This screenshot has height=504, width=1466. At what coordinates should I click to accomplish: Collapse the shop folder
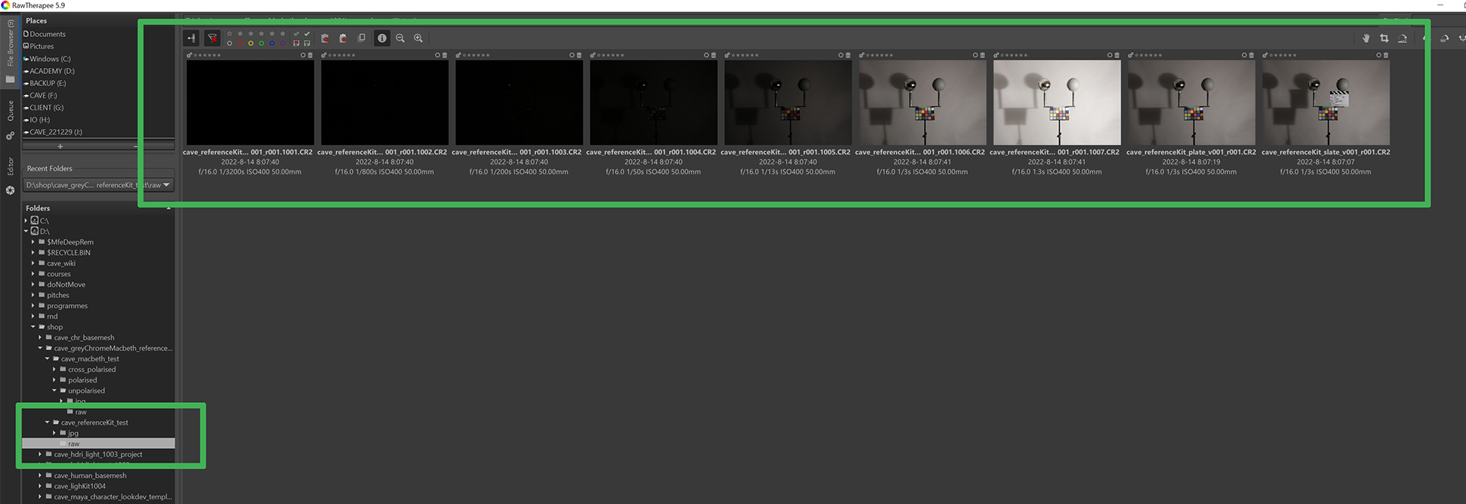pyautogui.click(x=33, y=327)
